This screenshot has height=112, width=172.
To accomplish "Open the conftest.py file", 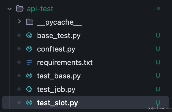I will coord(56,49).
